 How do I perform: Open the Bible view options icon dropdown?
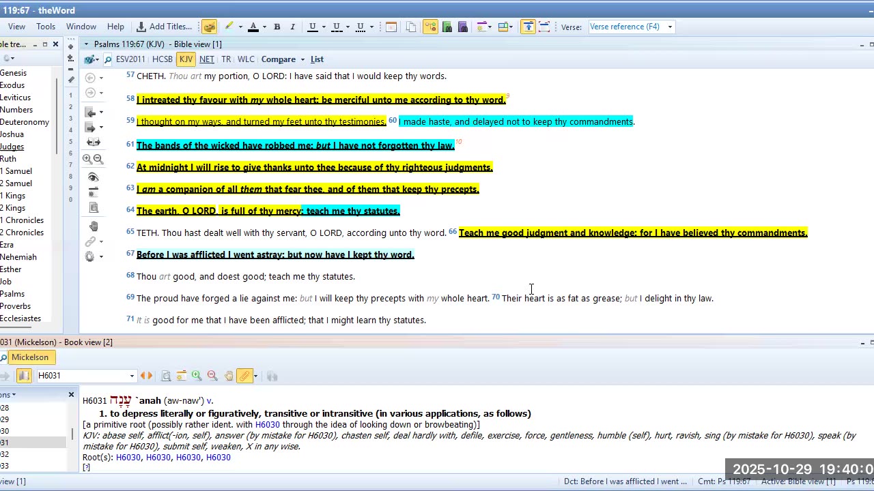[x=91, y=59]
